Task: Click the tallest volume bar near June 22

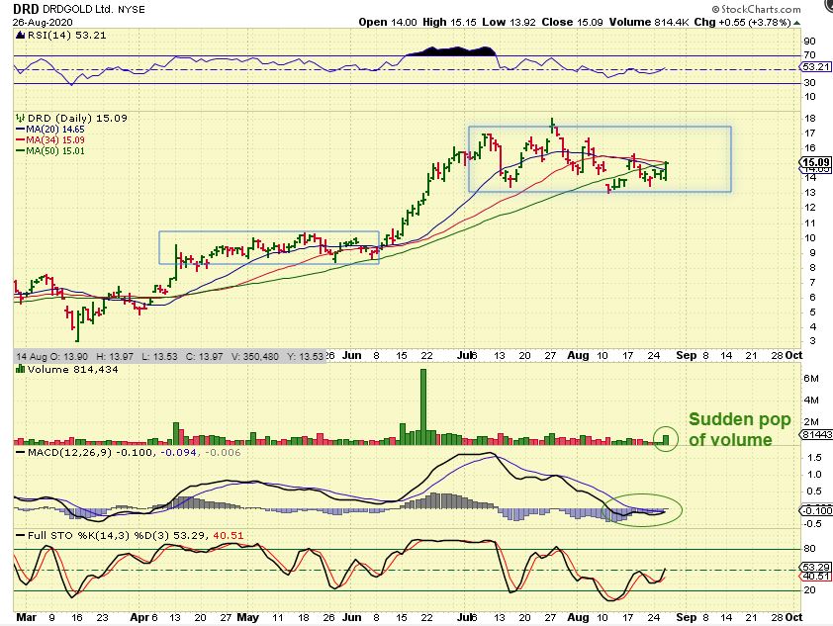Action: coord(423,406)
